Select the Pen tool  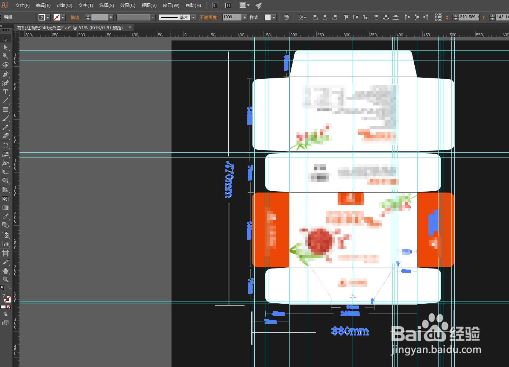6,74
